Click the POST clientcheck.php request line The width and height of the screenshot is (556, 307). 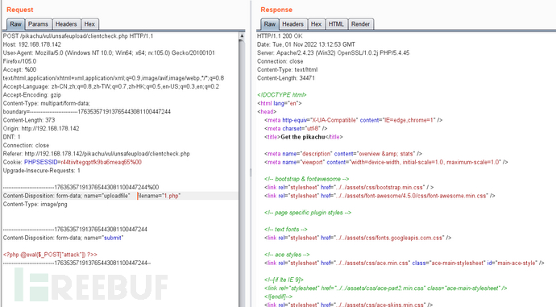pyautogui.click(x=78, y=35)
